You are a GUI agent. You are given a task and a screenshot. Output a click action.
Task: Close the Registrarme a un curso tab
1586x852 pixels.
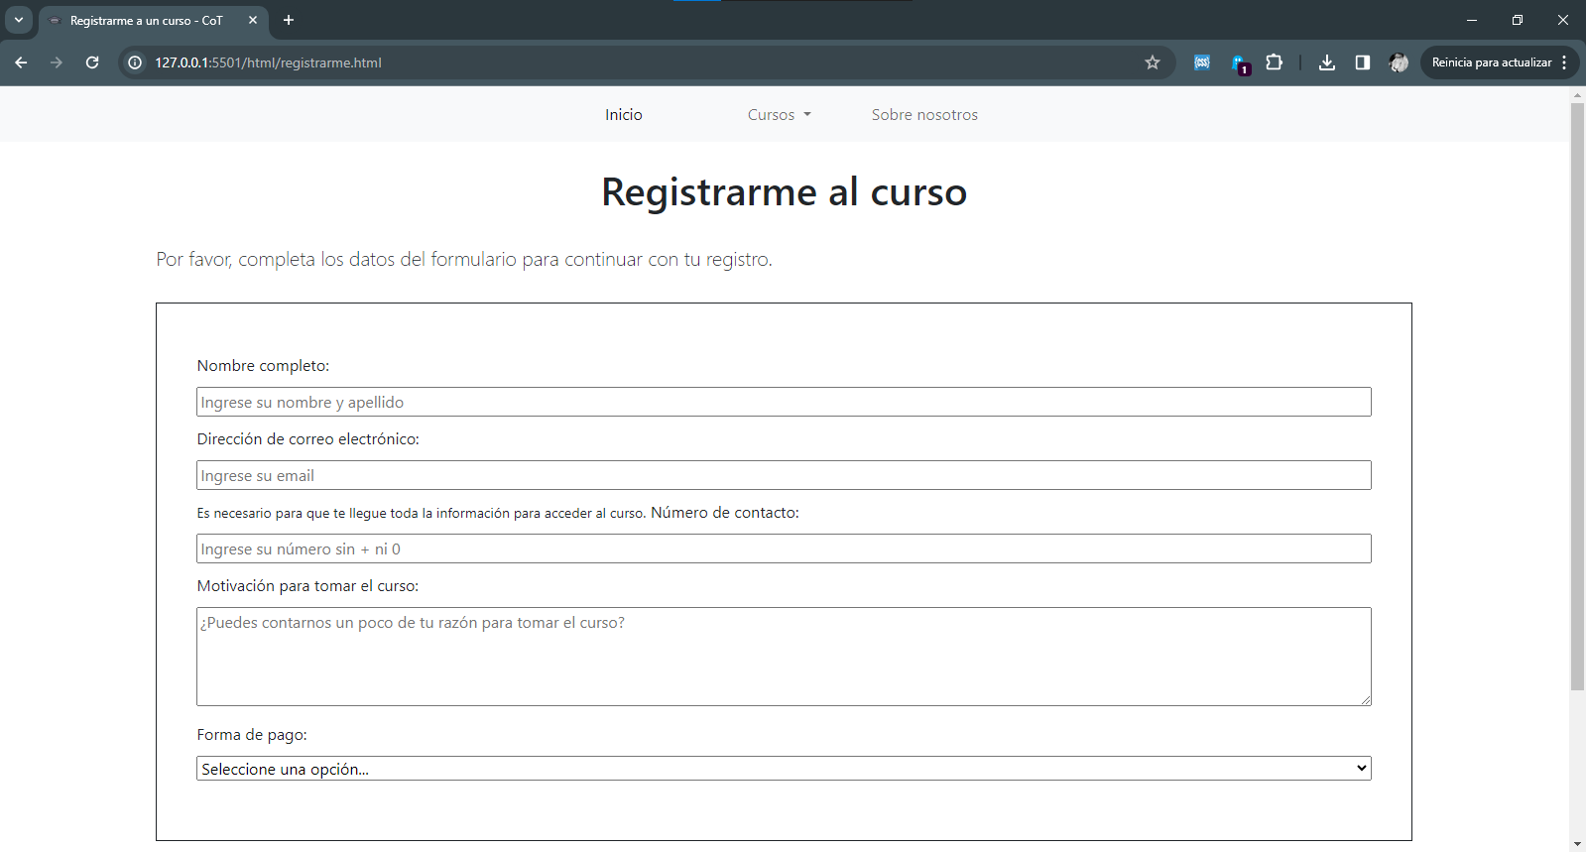click(x=253, y=20)
